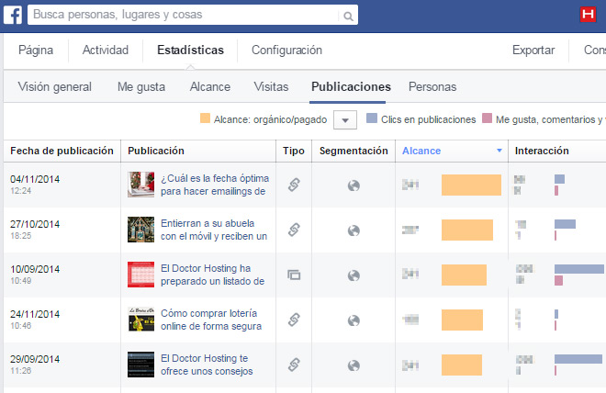Click the Publicación column header
606x393 pixels.
coord(156,151)
